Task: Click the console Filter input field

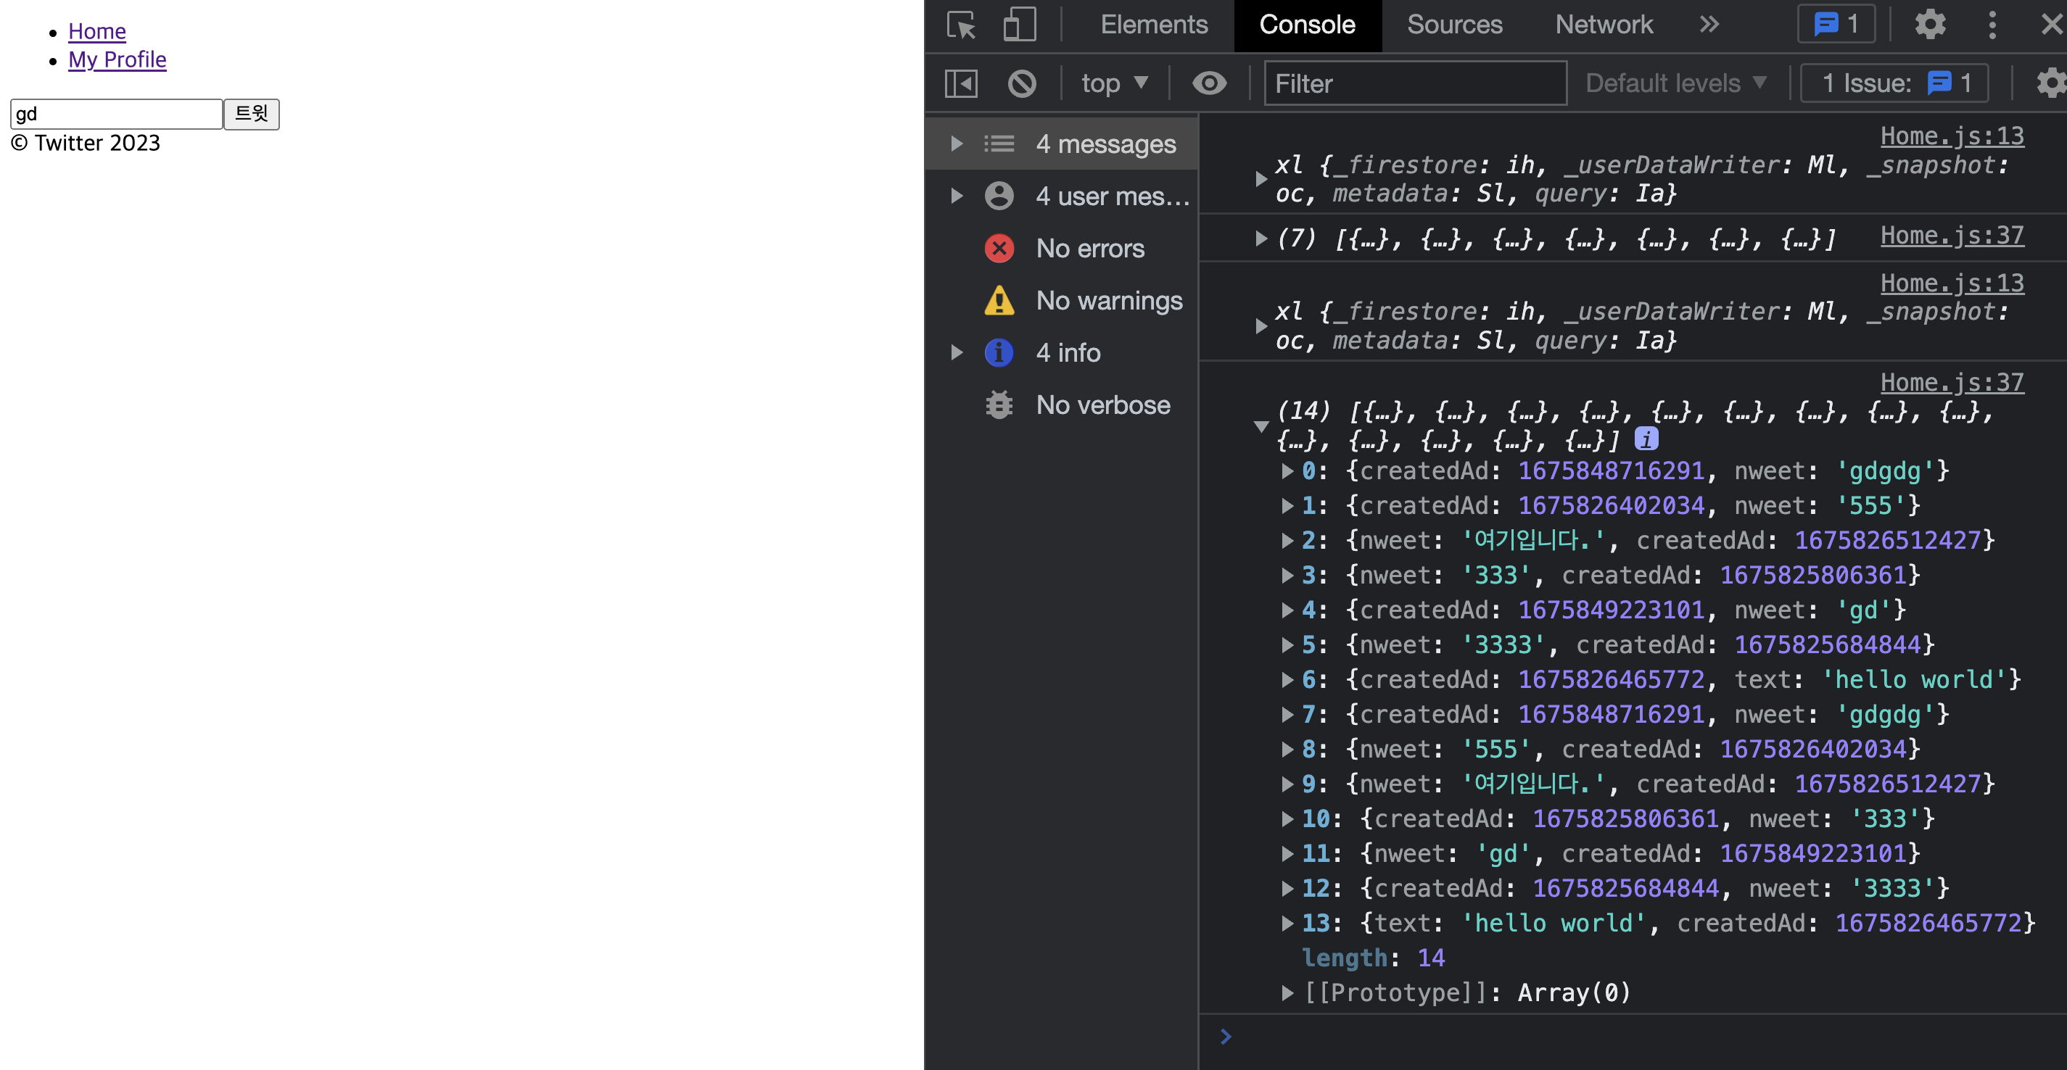Action: [1415, 83]
